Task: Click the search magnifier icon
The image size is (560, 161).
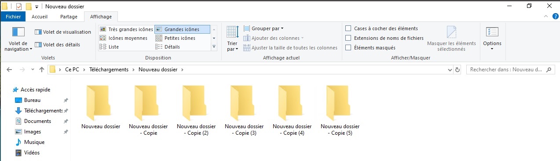Action: click(549, 70)
